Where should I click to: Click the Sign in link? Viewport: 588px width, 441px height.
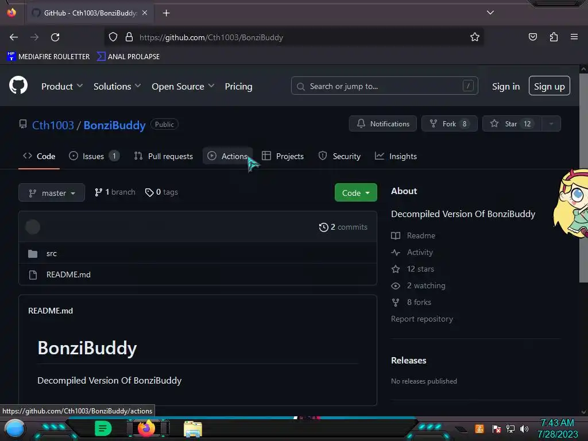click(x=505, y=86)
